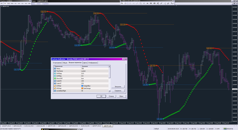Click the Сброс reset button

[x=121, y=96]
